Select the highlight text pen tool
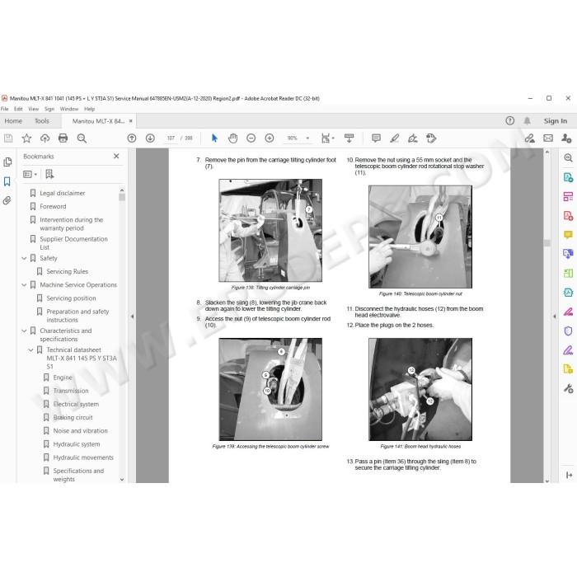This screenshot has width=577, height=577. [395, 138]
